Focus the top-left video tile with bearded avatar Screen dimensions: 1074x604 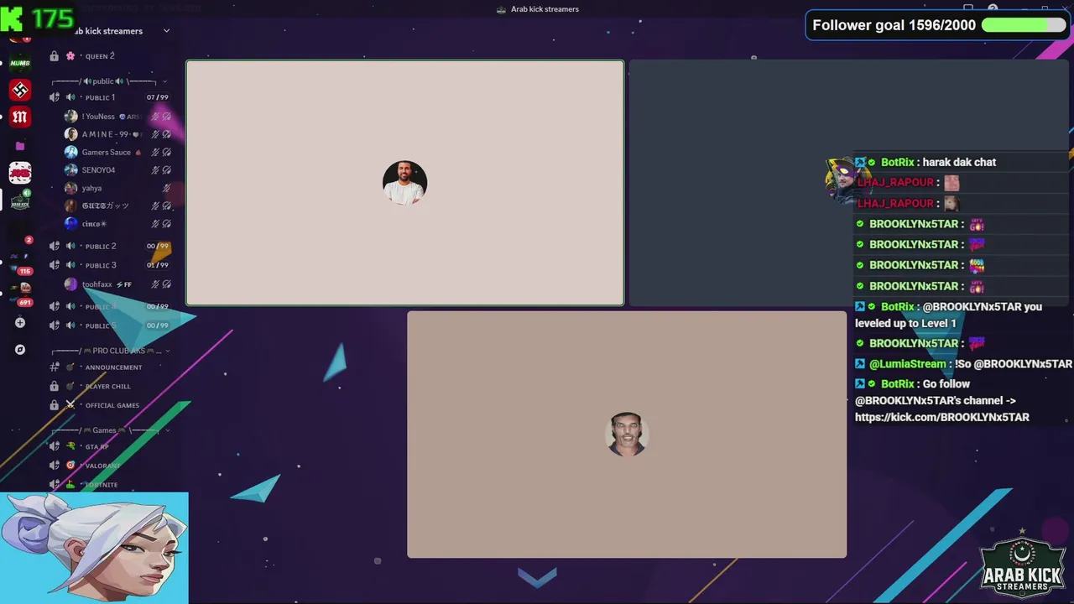click(404, 183)
